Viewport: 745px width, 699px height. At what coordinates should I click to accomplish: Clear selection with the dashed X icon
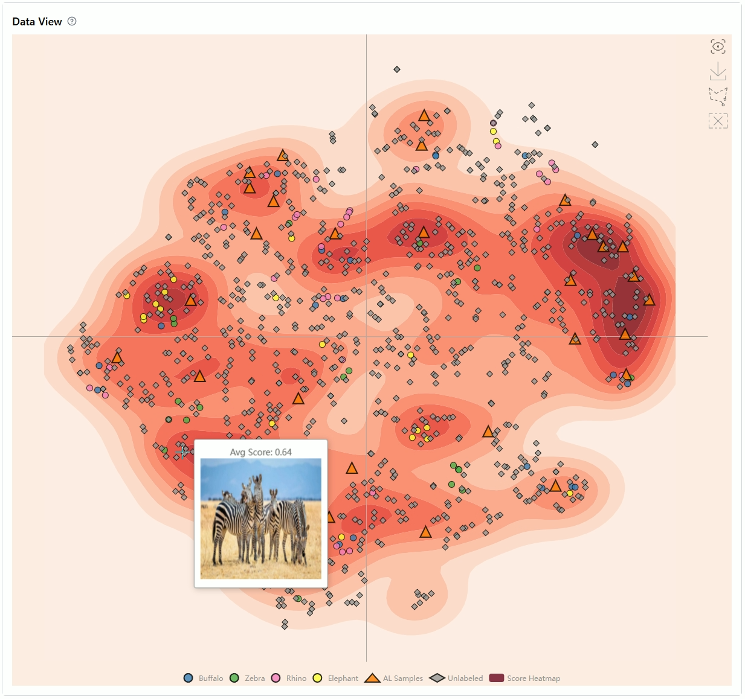coord(718,121)
